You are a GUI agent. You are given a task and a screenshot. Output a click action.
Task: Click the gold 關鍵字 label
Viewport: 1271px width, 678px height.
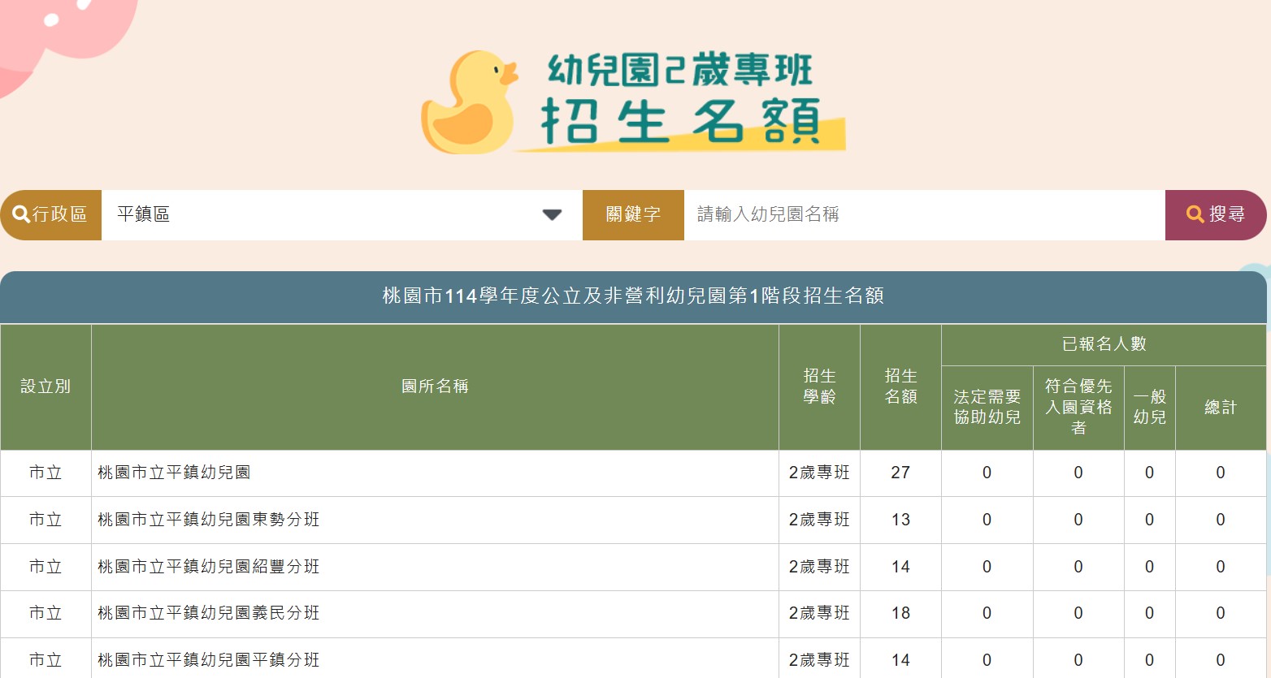(633, 214)
